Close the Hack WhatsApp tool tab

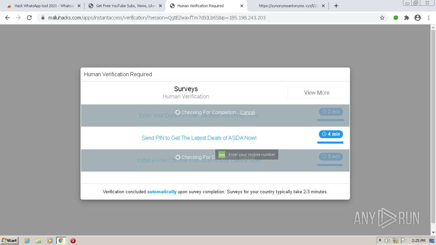[x=79, y=6]
